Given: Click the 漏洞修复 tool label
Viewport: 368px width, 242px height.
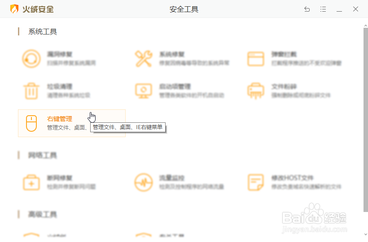Looking at the screenshot, I should 60,54.
